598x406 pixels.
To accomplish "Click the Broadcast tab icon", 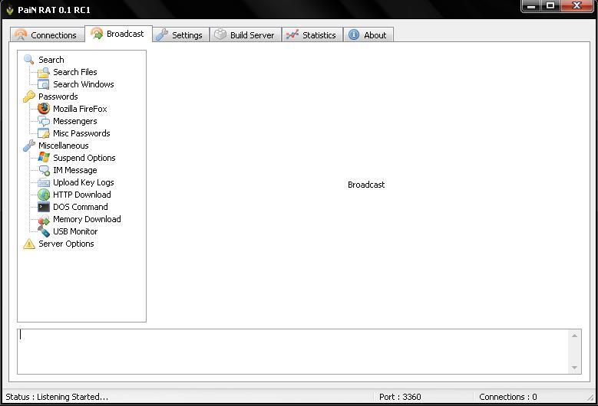I will (97, 34).
